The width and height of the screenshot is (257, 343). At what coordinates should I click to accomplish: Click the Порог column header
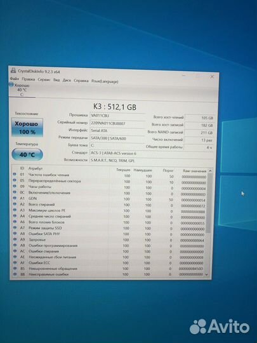point(168,171)
